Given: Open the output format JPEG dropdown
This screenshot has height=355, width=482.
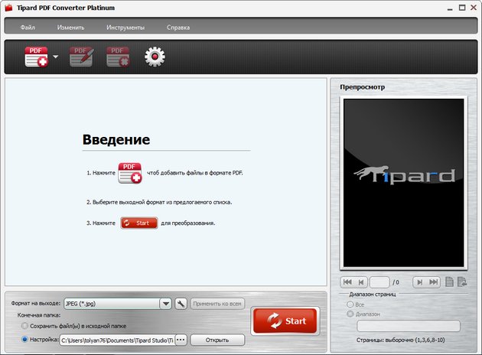Looking at the screenshot, I should pyautogui.click(x=165, y=303).
